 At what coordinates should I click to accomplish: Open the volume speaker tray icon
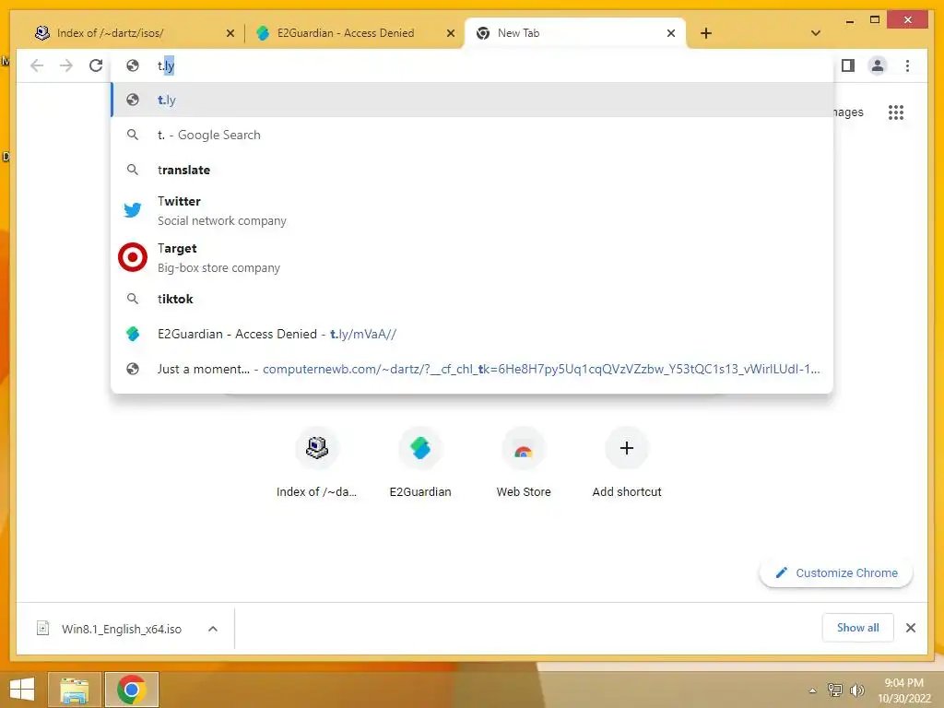856,690
